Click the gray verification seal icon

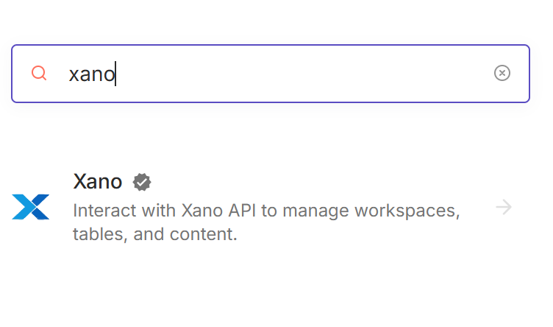click(142, 181)
